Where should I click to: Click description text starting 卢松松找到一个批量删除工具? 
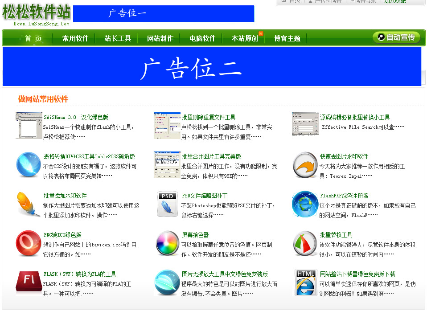(227, 132)
